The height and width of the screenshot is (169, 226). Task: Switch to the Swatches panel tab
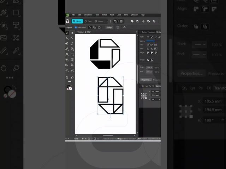coord(151,32)
